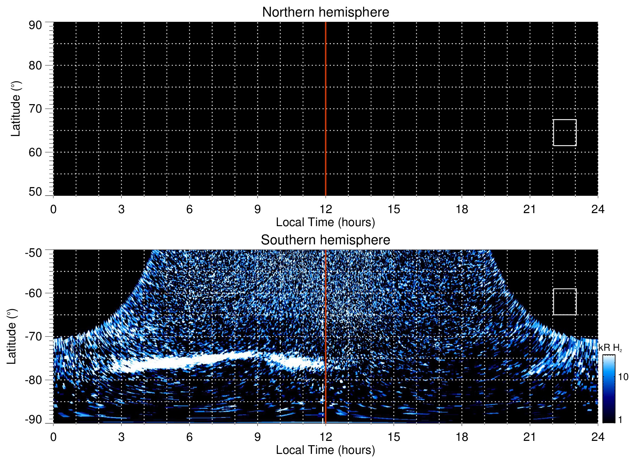Click the -80 latitude label of southern plot
Viewport: 635px width, 463px height.
click(33, 380)
